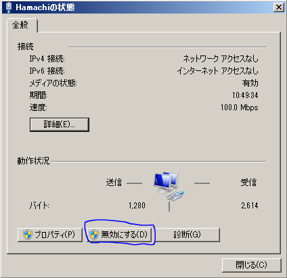Click the network cable plug icon

[x=176, y=195]
